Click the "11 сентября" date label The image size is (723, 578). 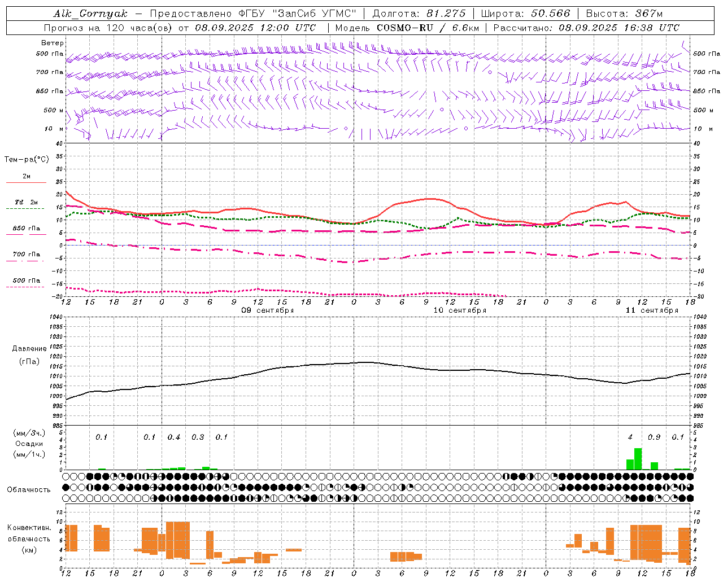652,310
